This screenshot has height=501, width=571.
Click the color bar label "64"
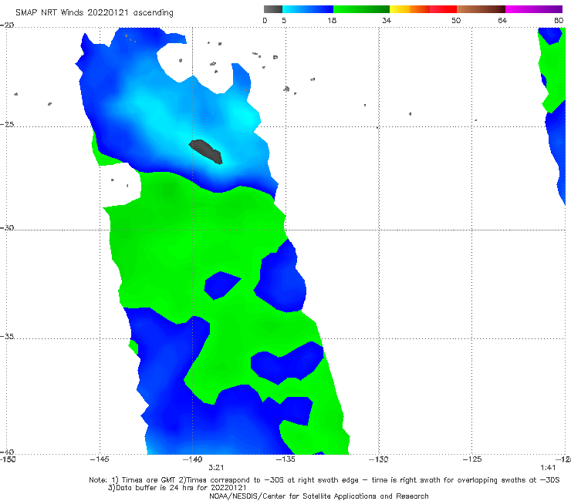tap(502, 20)
